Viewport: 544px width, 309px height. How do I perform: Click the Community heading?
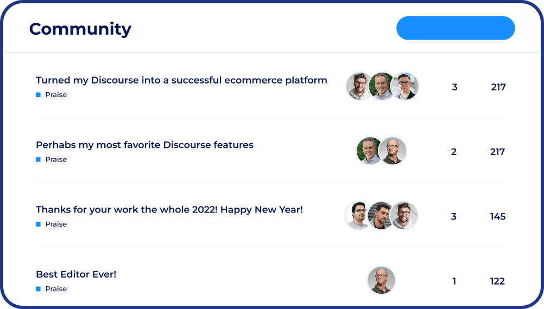[80, 29]
